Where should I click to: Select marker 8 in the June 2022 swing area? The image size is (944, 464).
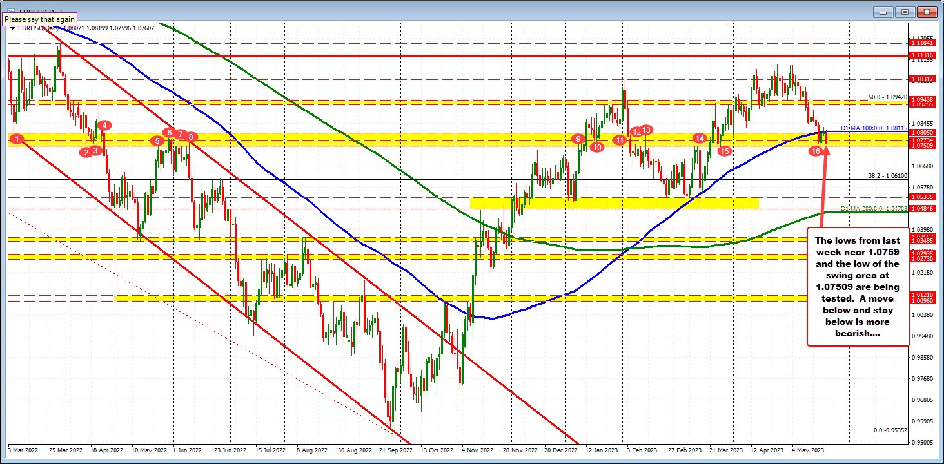192,137
